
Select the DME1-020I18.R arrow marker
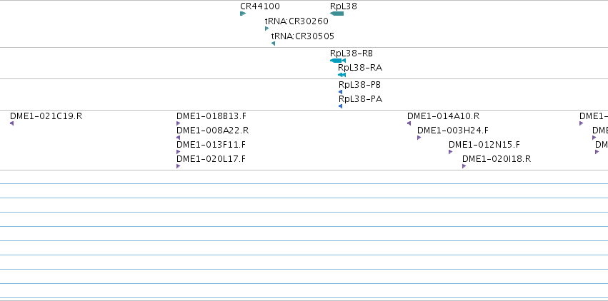pos(464,166)
